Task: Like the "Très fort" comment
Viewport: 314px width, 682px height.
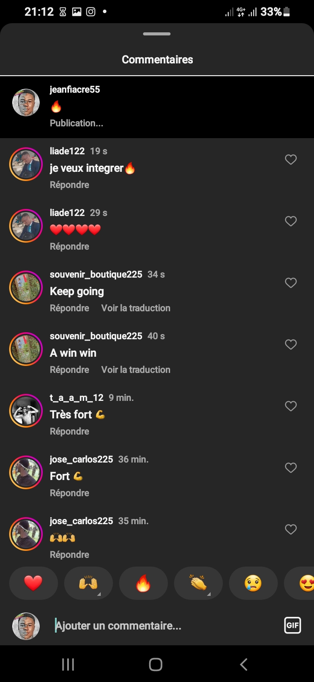Action: (290, 407)
